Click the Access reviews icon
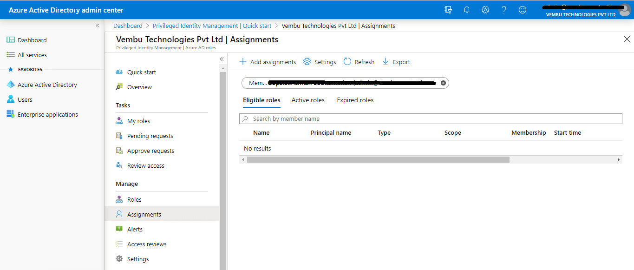Viewport: 634px width, 270px height. [119, 244]
